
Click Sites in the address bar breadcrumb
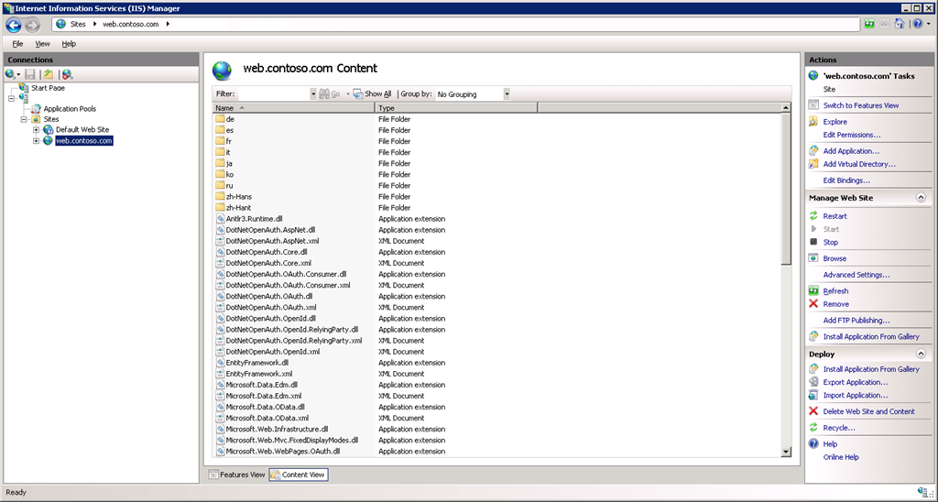click(x=78, y=24)
